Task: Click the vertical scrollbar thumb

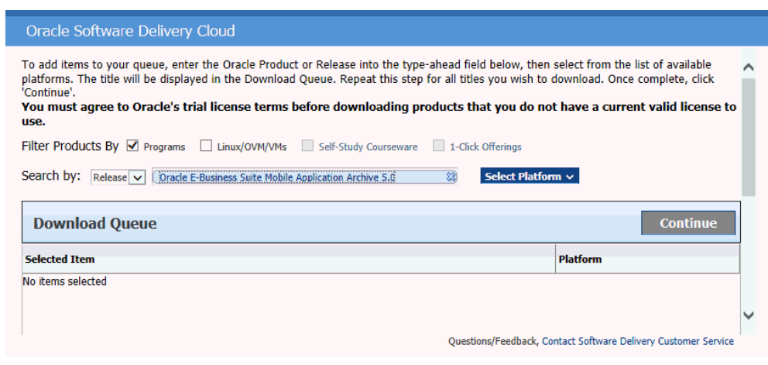Action: click(749, 136)
